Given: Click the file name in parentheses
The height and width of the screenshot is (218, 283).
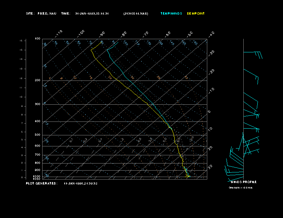Looking at the screenshot, I should (x=135, y=14).
